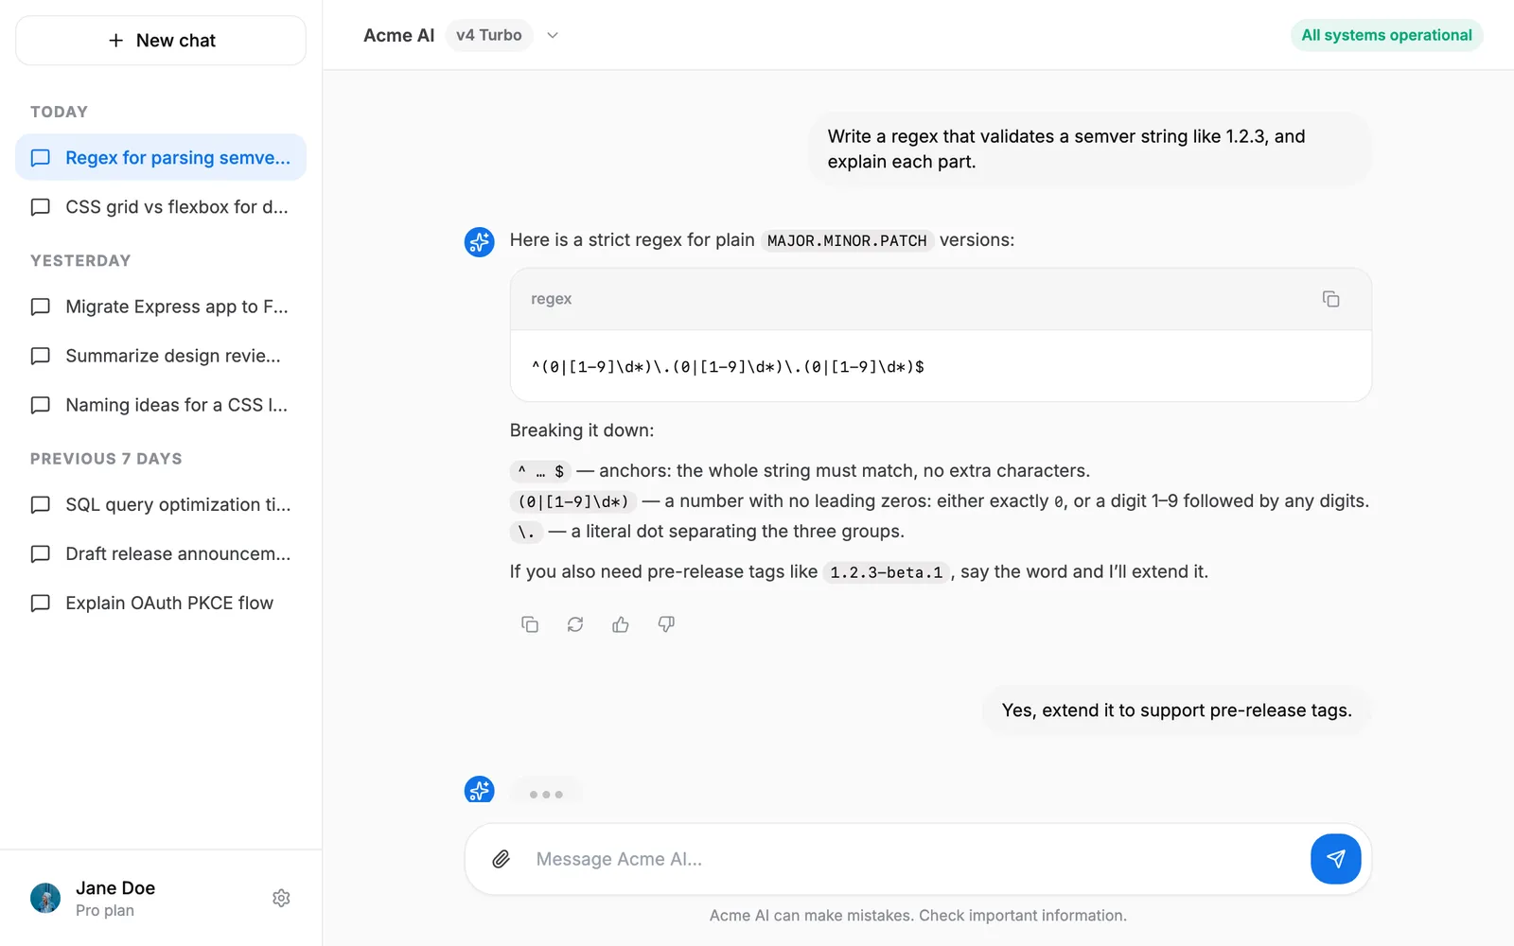
Task: Click the PREVIOUS 7 DAYS section header
Action: click(x=106, y=459)
